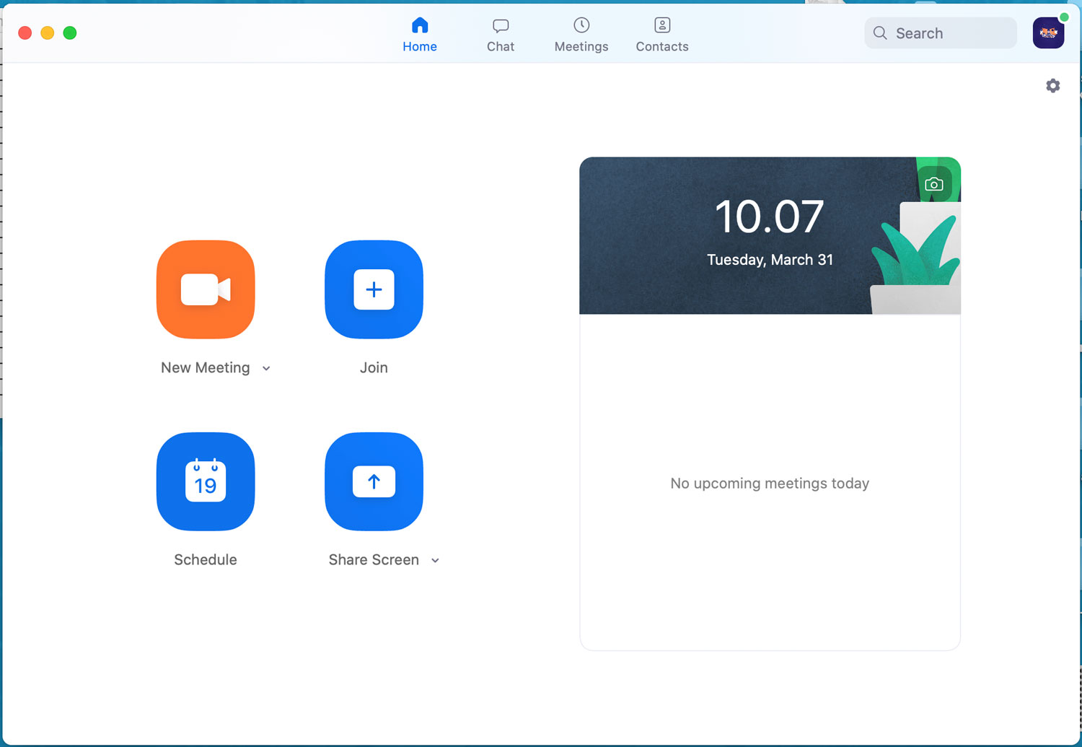Switch to the Contacts tab
1082x747 pixels.
[x=661, y=34]
